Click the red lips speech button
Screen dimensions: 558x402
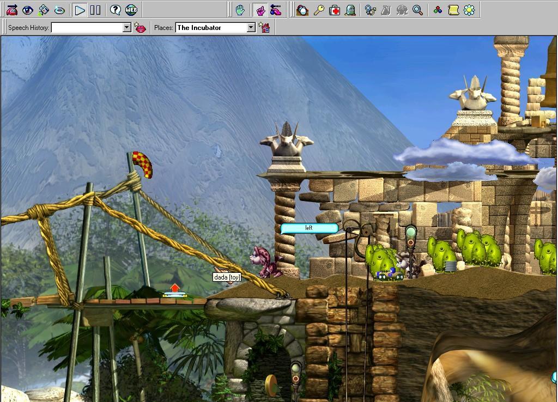tap(141, 27)
